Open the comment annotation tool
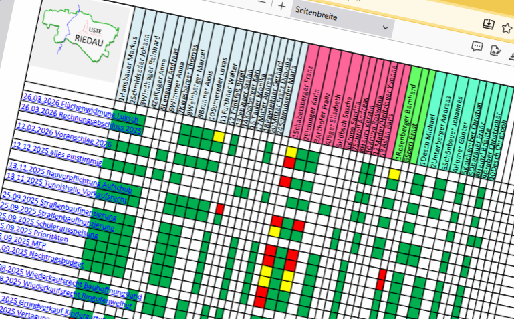Image resolution: width=514 pixels, height=319 pixels. pyautogui.click(x=477, y=47)
